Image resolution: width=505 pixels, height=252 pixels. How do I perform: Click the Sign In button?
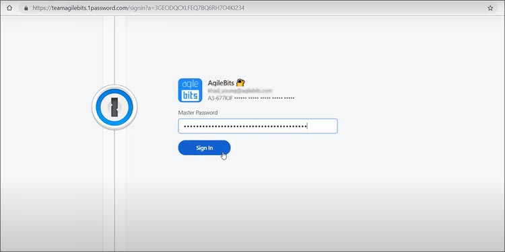click(204, 148)
